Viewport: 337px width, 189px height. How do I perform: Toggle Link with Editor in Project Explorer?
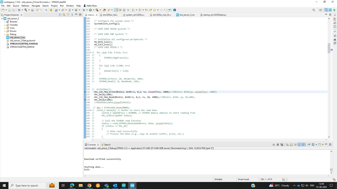point(64,15)
